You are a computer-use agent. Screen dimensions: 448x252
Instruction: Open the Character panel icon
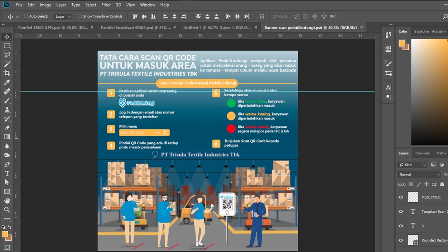pos(388,87)
